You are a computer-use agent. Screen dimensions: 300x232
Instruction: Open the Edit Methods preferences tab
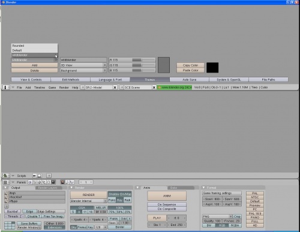point(70,80)
